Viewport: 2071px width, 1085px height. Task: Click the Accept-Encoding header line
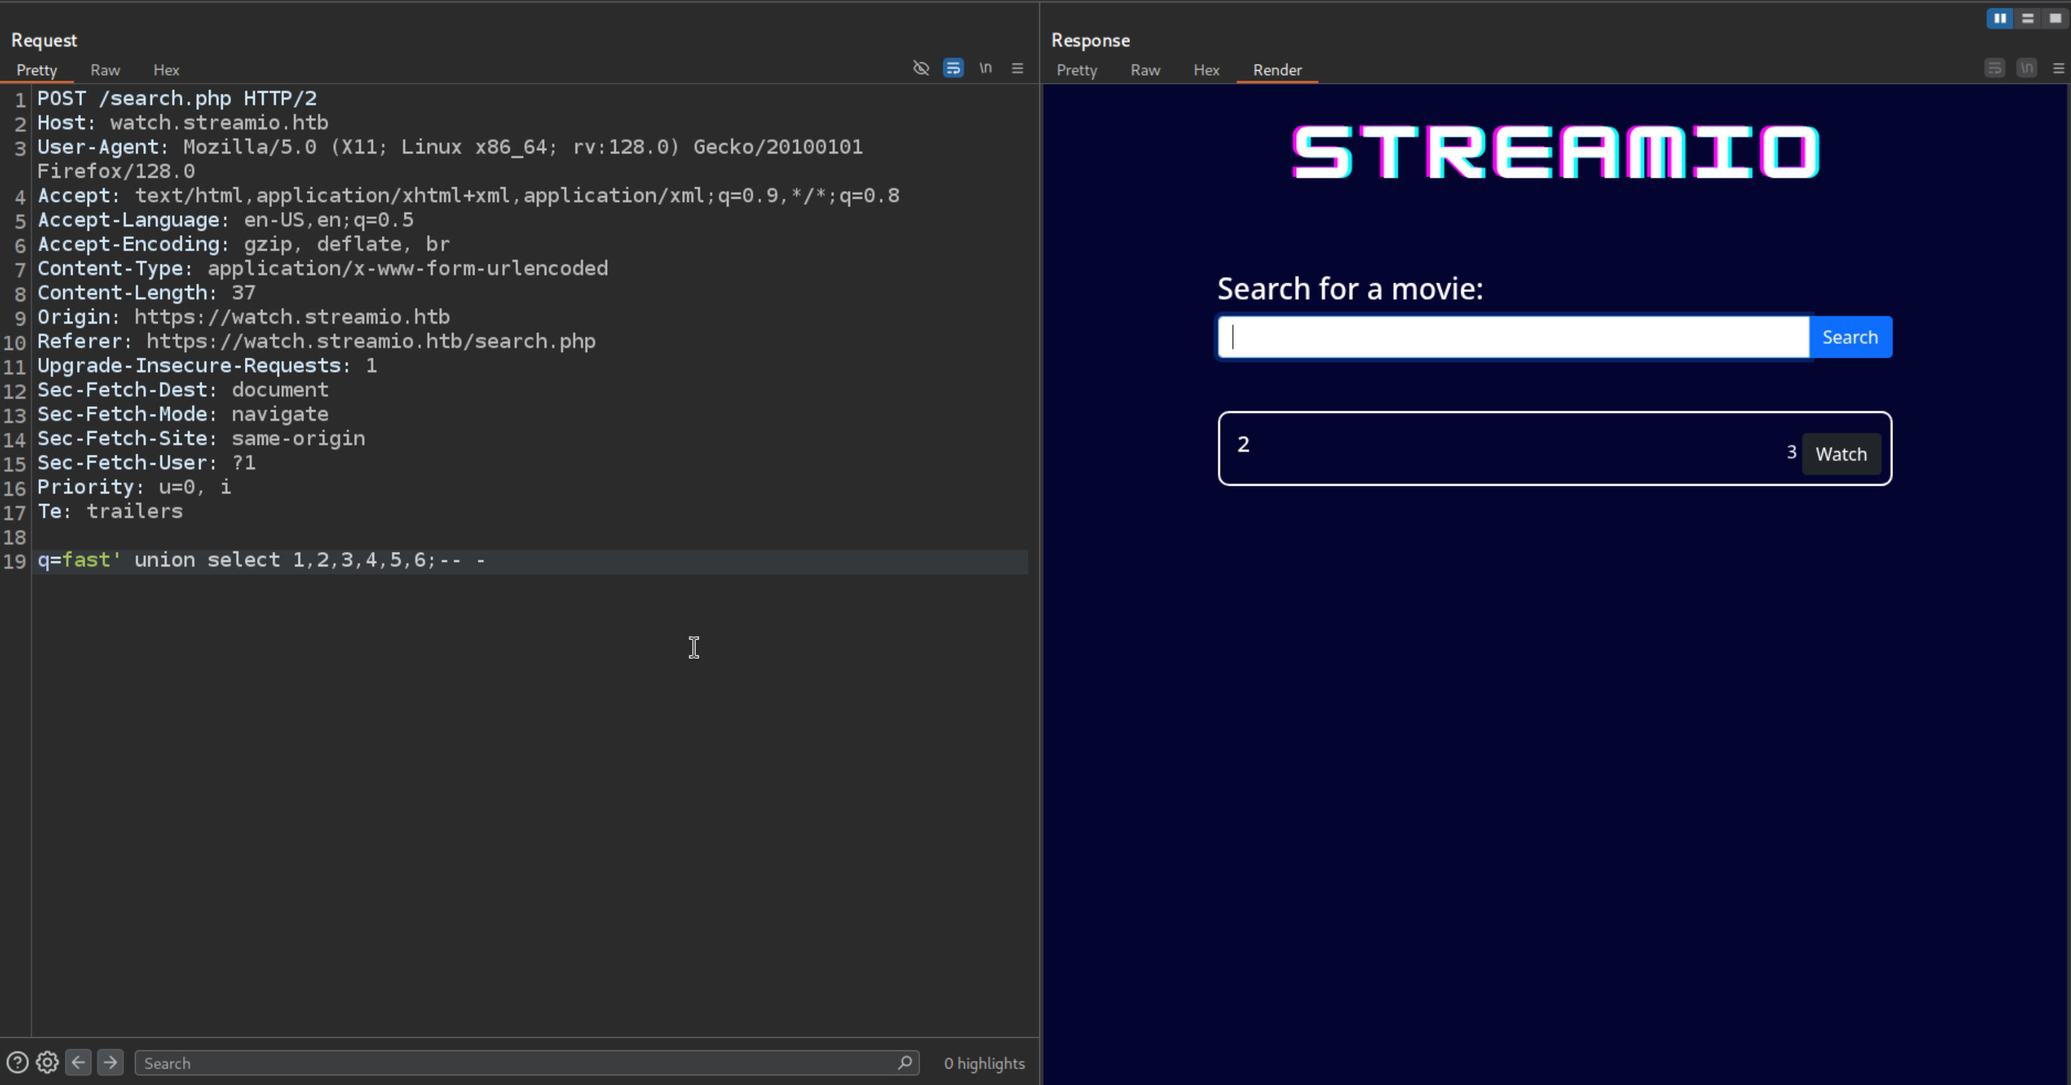pos(244,244)
